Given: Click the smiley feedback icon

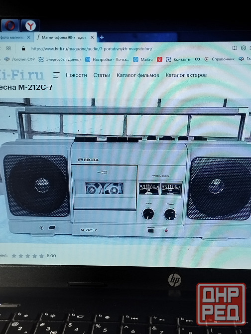Looking at the screenshot, I should click(x=244, y=48).
